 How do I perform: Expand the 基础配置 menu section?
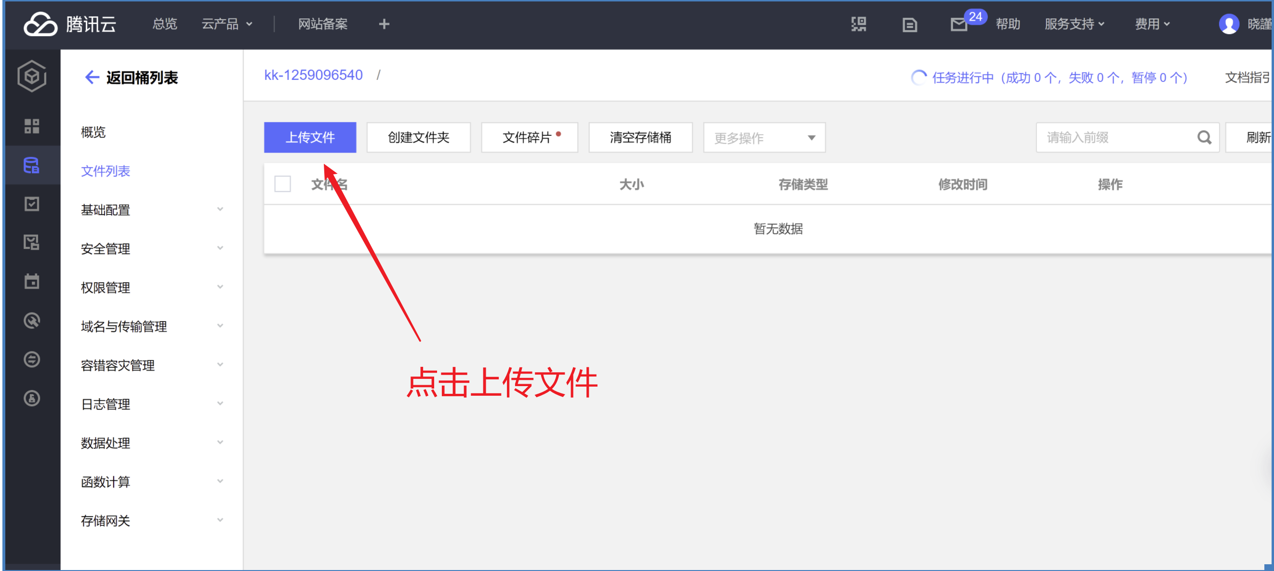(x=151, y=209)
